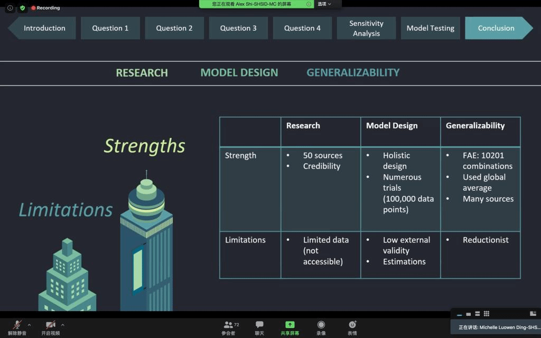Viewport: 541px width, 338px height.
Task: Click the green share screen button (共享屏幕)
Action: coord(290,328)
